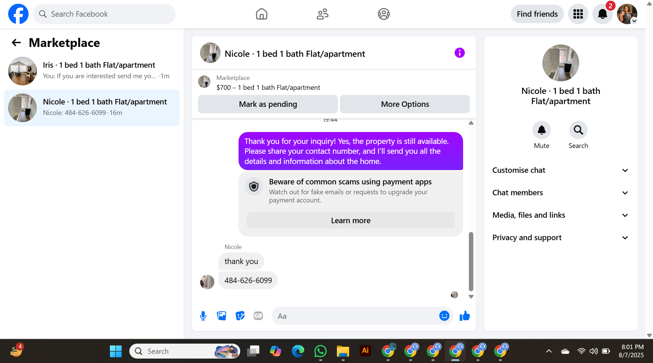Focus the Search Facebook field
Screen dimensions: 653x363
[x=104, y=14]
